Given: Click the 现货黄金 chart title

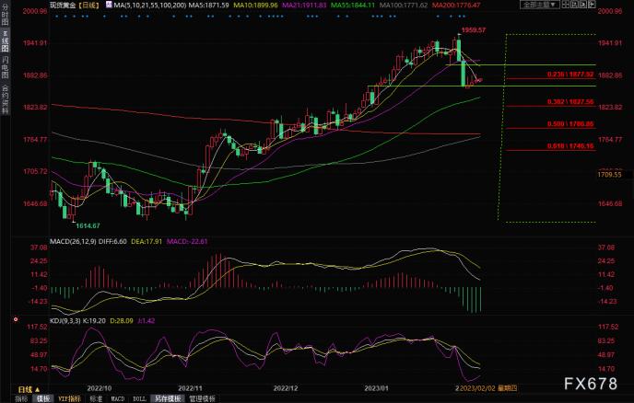Looking at the screenshot, I should (x=63, y=5).
